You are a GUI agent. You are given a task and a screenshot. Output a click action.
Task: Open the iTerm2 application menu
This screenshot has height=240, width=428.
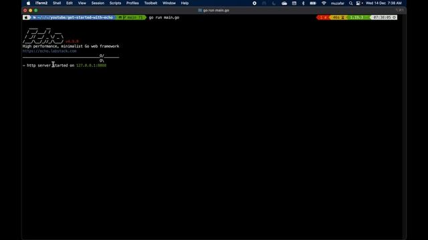click(x=41, y=3)
